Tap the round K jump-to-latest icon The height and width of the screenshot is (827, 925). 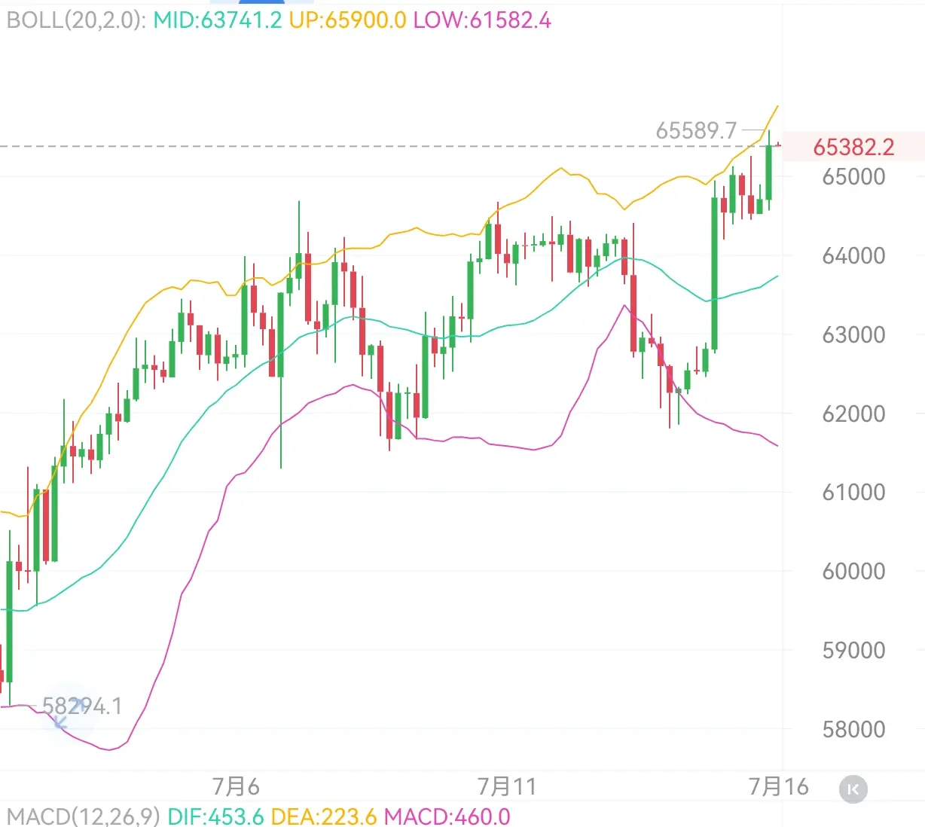[853, 789]
